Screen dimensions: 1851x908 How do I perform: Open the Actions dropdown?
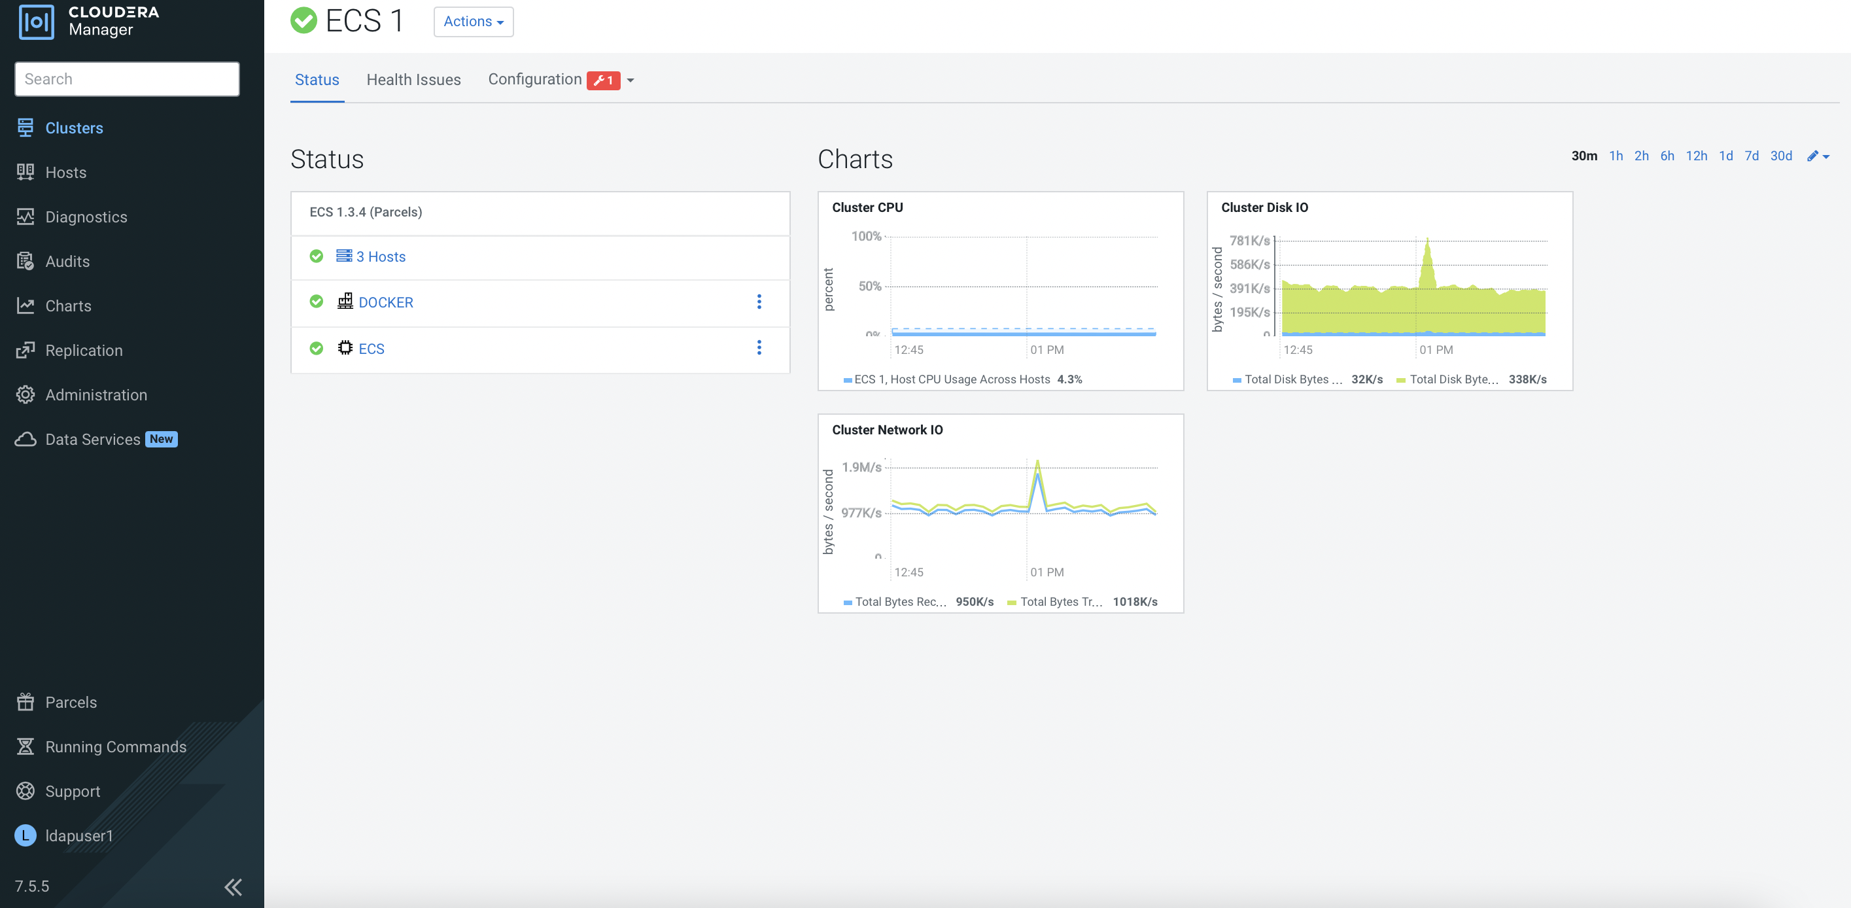[x=473, y=22]
